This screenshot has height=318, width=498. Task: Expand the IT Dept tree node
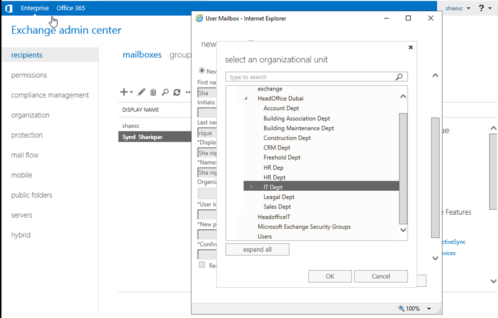[251, 187]
